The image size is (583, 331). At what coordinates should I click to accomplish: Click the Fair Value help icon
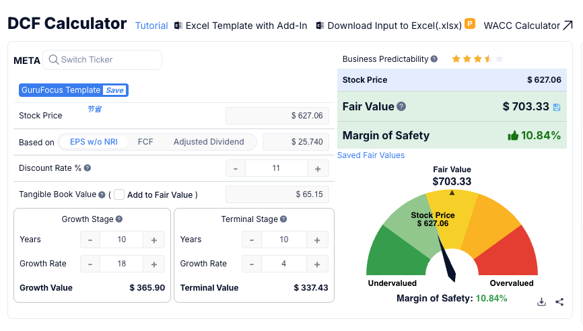pyautogui.click(x=401, y=106)
